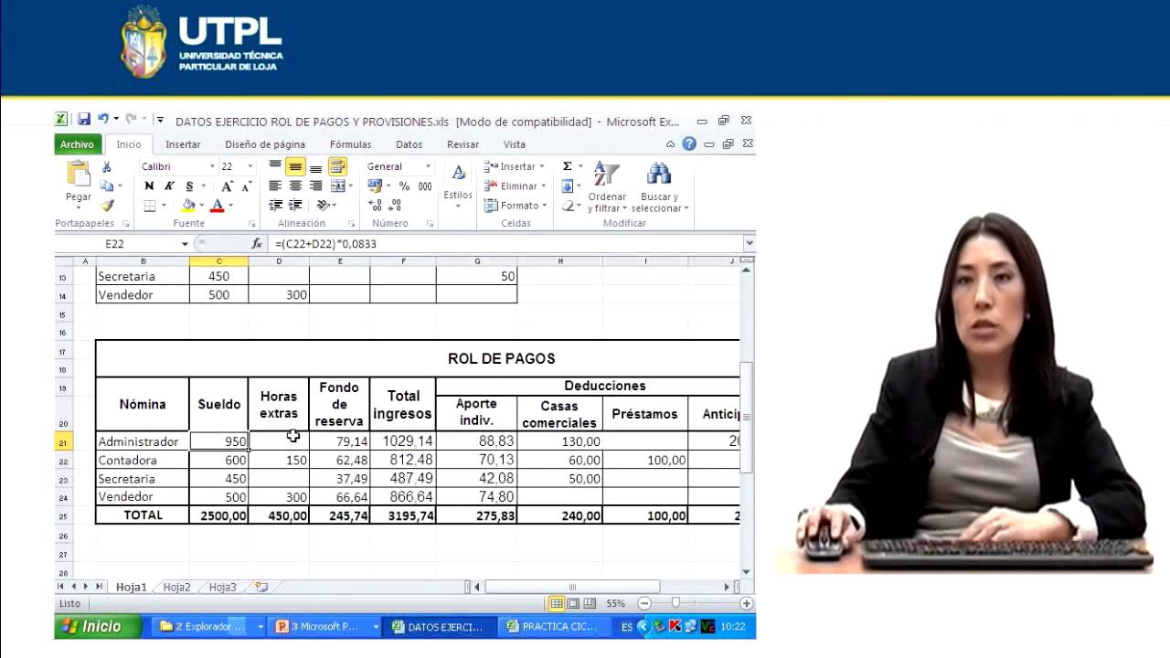Expand the formula bar
This screenshot has height=658, width=1170.
pos(750,244)
